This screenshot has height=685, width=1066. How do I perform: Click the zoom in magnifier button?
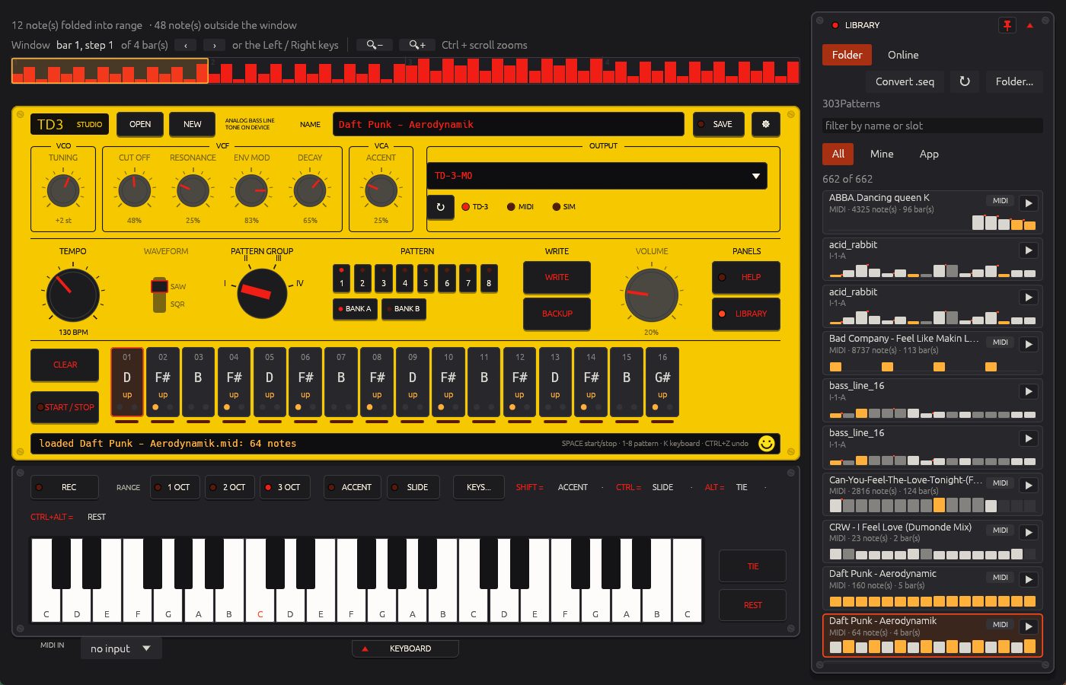point(417,45)
